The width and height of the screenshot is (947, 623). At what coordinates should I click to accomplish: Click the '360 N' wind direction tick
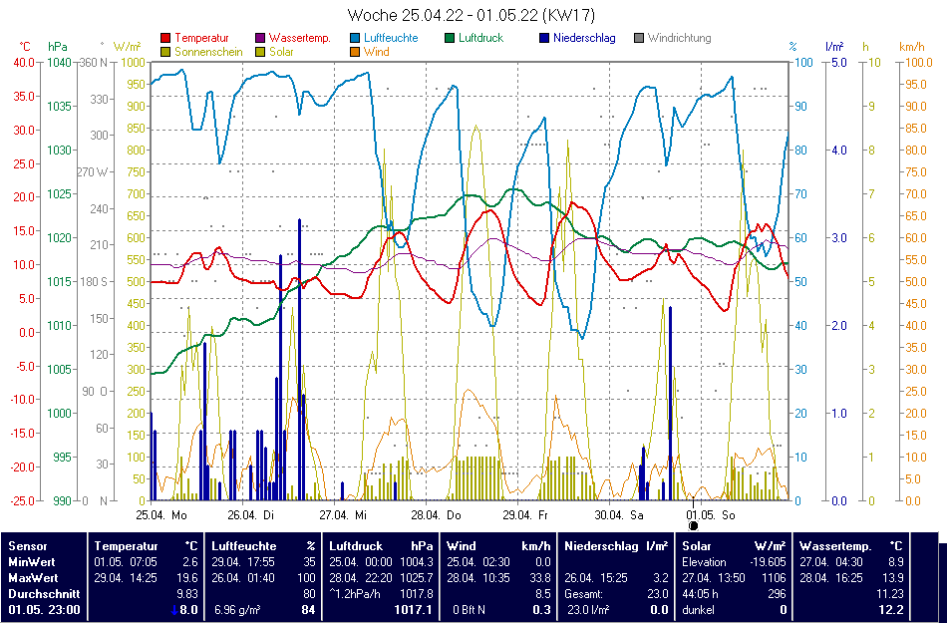pos(94,62)
